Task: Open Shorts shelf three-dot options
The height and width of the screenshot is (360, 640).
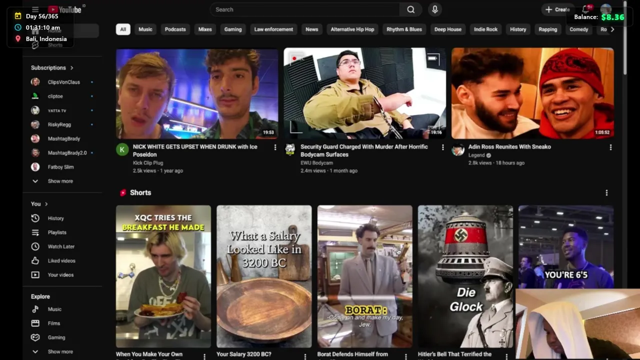Action: pyautogui.click(x=606, y=193)
